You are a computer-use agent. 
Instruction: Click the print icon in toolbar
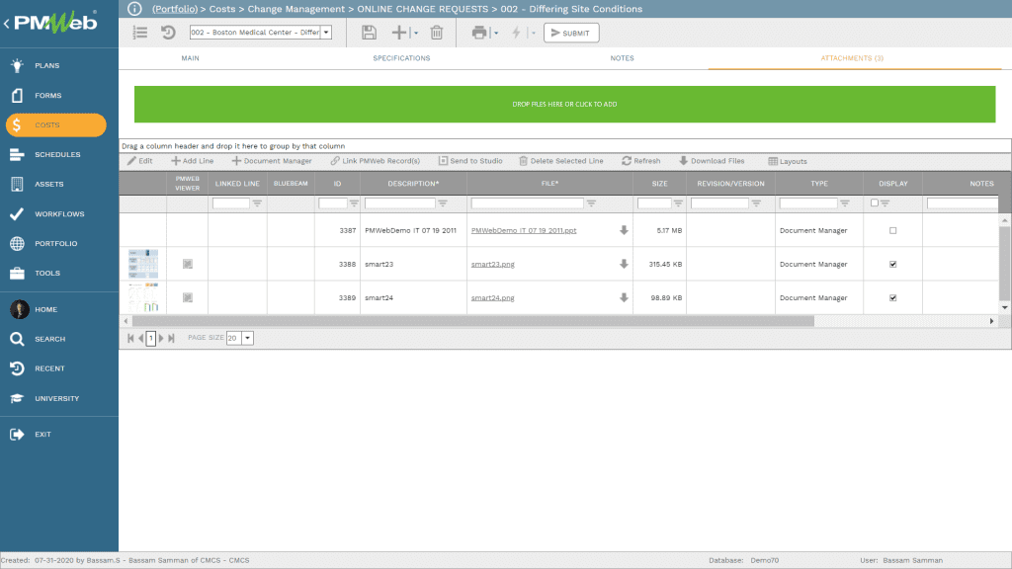pos(479,33)
